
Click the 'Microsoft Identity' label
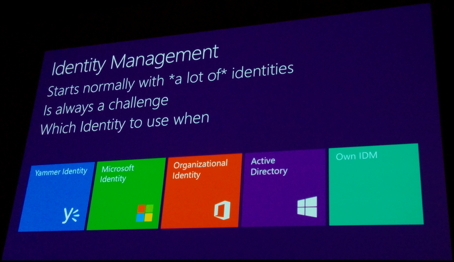click(117, 173)
